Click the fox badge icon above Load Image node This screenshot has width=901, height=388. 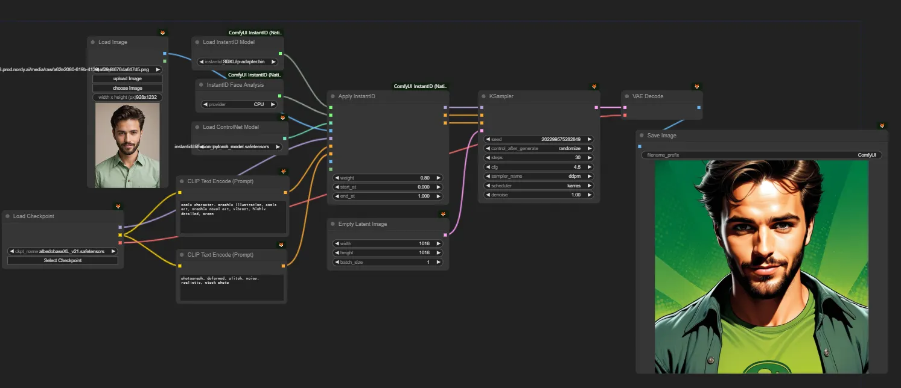[162, 33]
